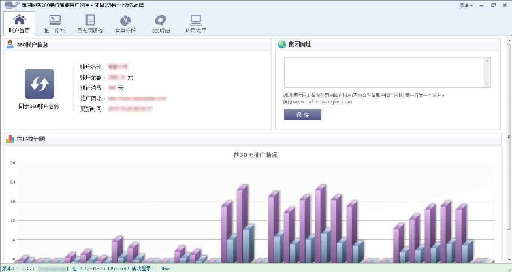Image resolution: width=512 pixels, height=272 pixels.
Task: Click the app whale logo in title bar
Action: pyautogui.click(x=6, y=5)
